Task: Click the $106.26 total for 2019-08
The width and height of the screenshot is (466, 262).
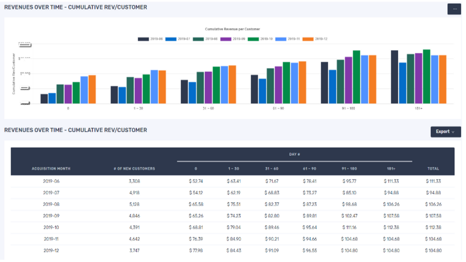Action: point(433,205)
